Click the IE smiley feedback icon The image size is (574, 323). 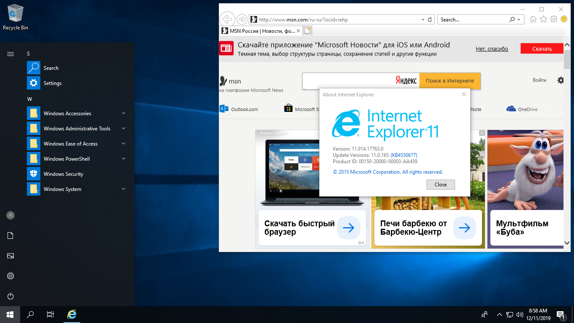coord(564,19)
